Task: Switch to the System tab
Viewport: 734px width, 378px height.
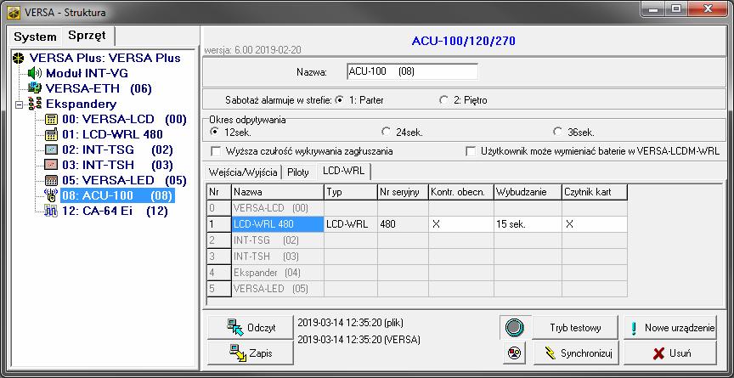Action: (35, 37)
